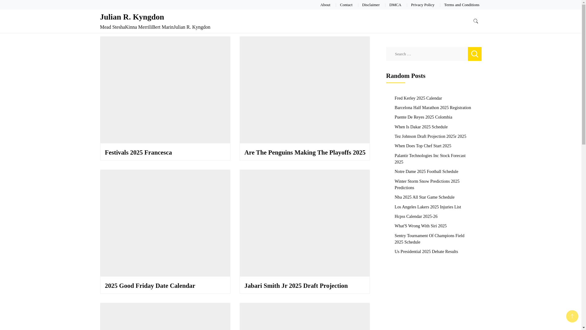Image resolution: width=586 pixels, height=330 pixels.
Task: Open Palantir Technologies Inc Stock Forecast 2025
Action: (x=430, y=159)
